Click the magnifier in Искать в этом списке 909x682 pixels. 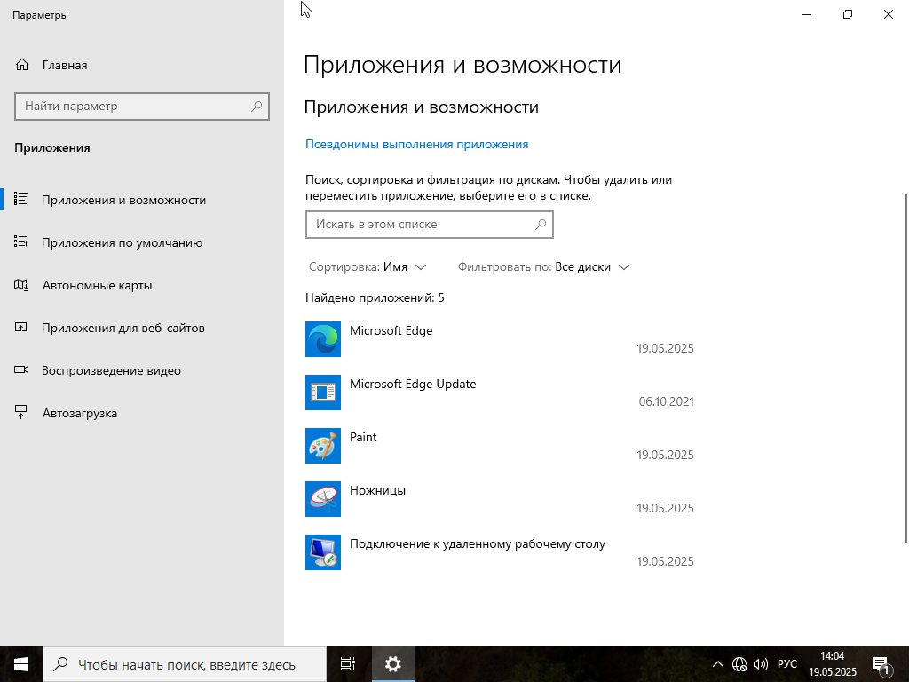[541, 225]
